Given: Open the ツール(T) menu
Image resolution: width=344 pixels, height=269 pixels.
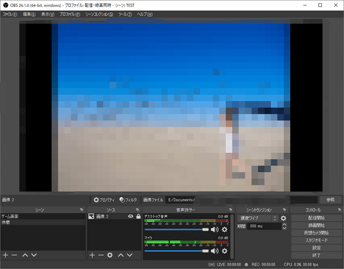Looking at the screenshot, I should pos(125,14).
